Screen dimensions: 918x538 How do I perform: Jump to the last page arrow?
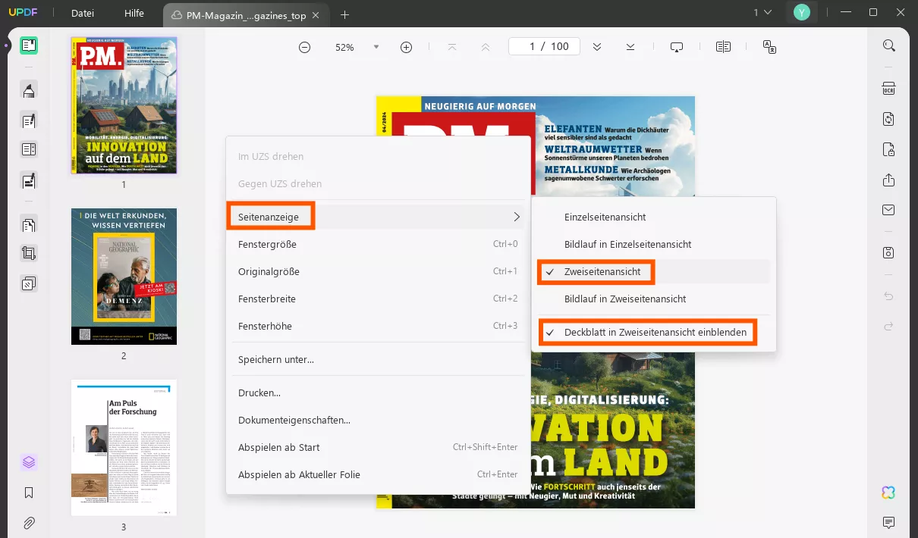click(630, 47)
